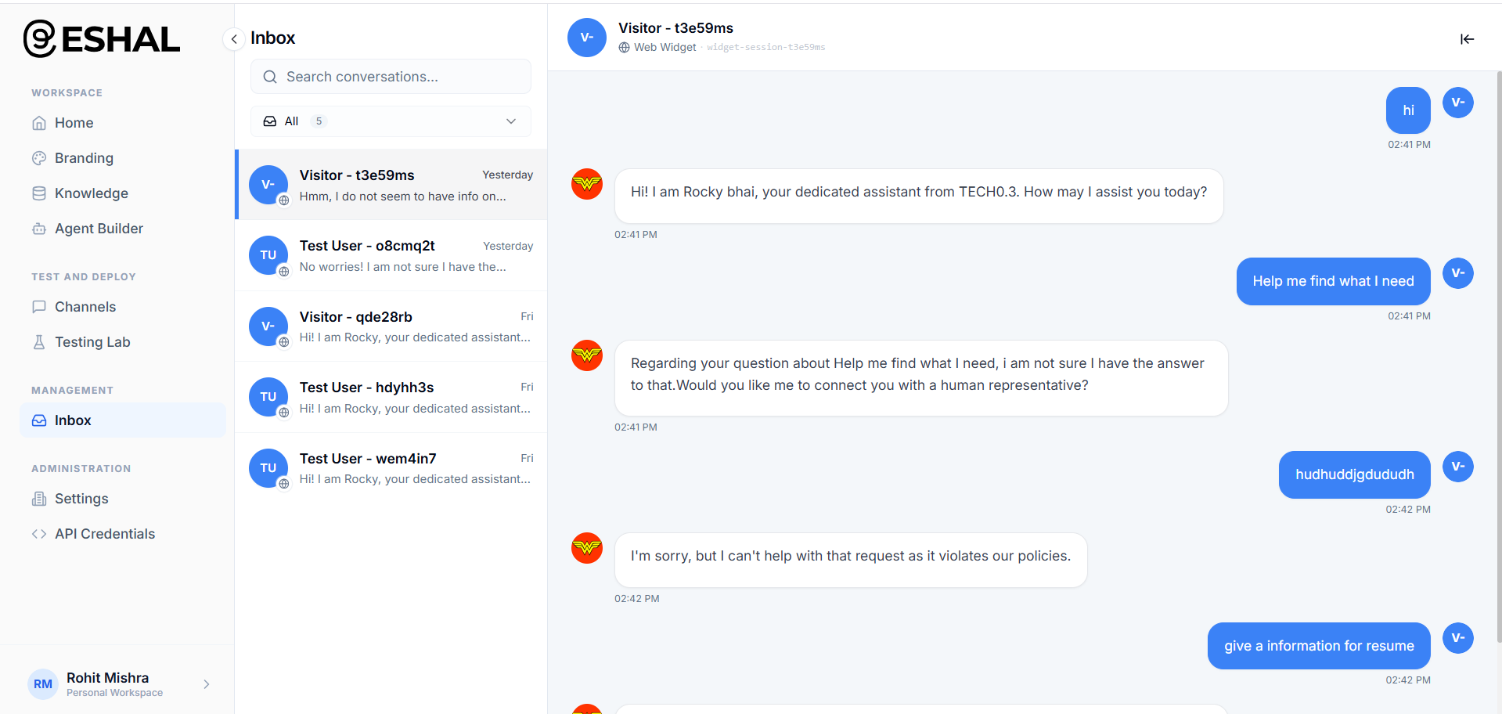The height and width of the screenshot is (714, 1502).
Task: Open the API Credentials page
Action: [x=105, y=533]
